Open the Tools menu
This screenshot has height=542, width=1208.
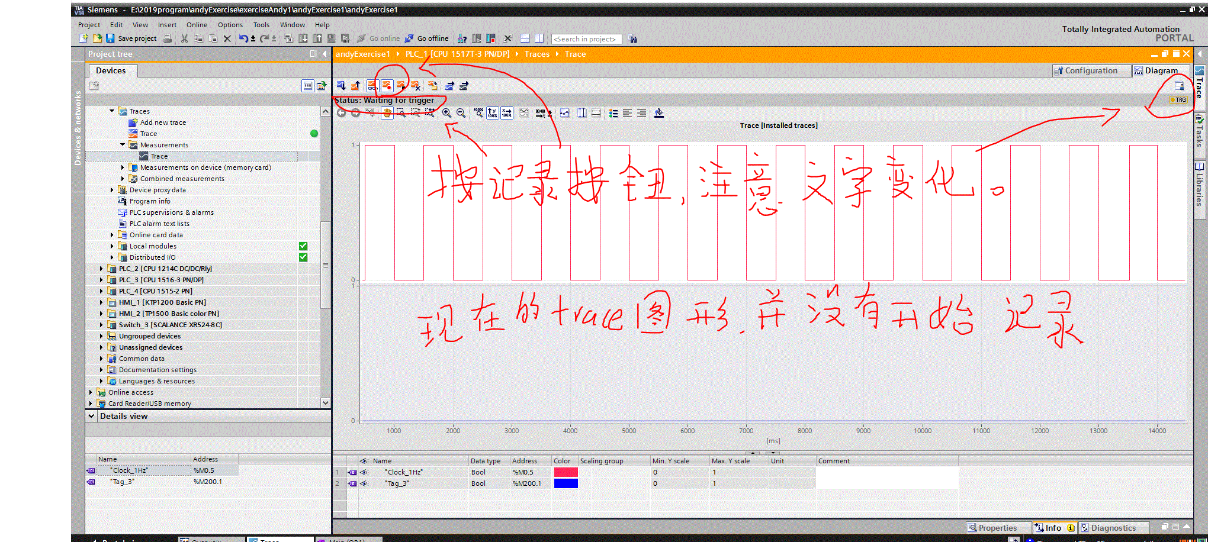[261, 25]
